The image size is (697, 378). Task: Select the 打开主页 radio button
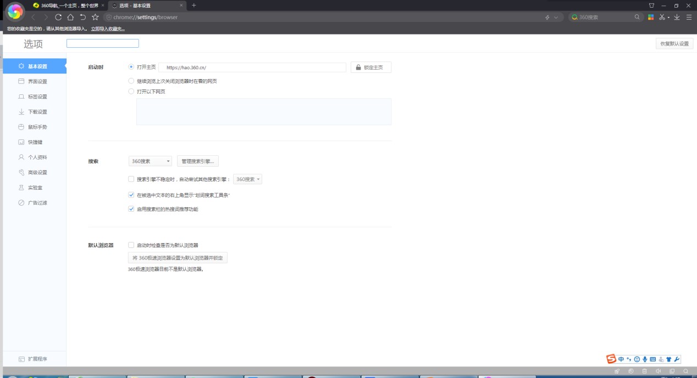coord(131,67)
